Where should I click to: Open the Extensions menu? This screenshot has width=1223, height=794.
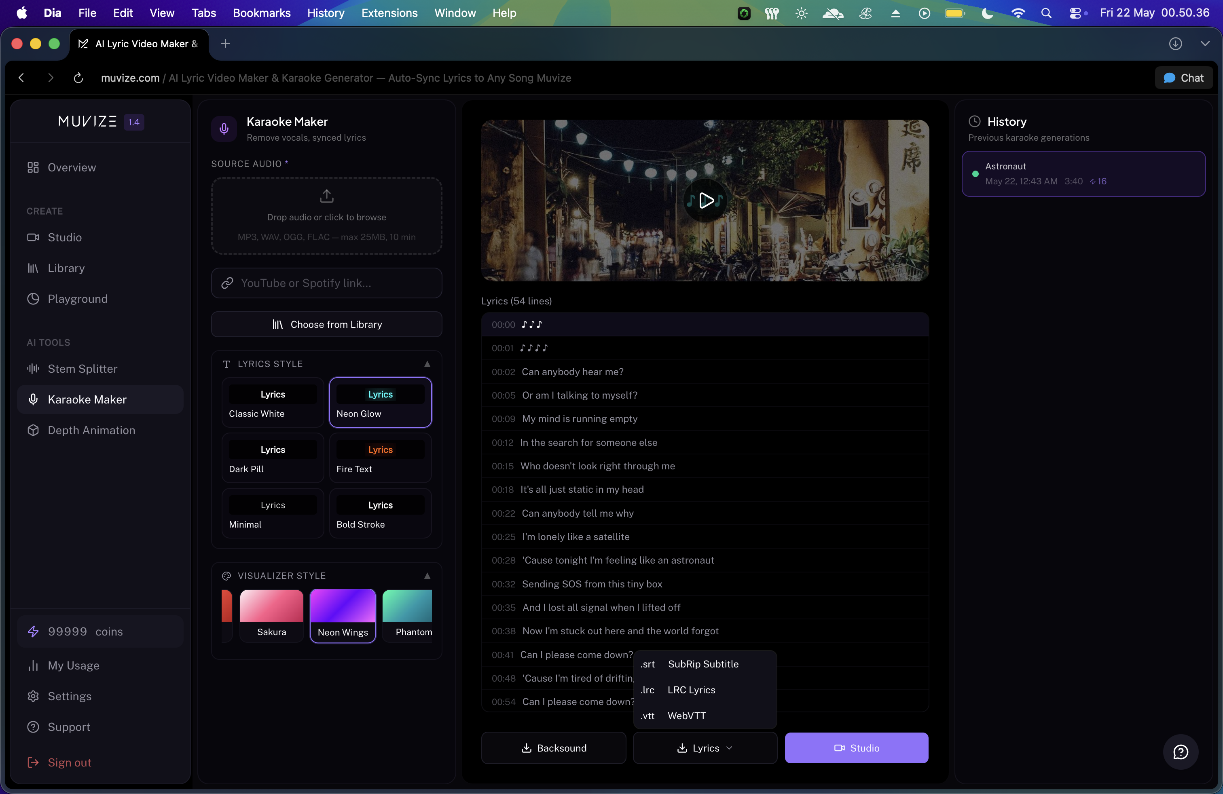[x=389, y=13]
